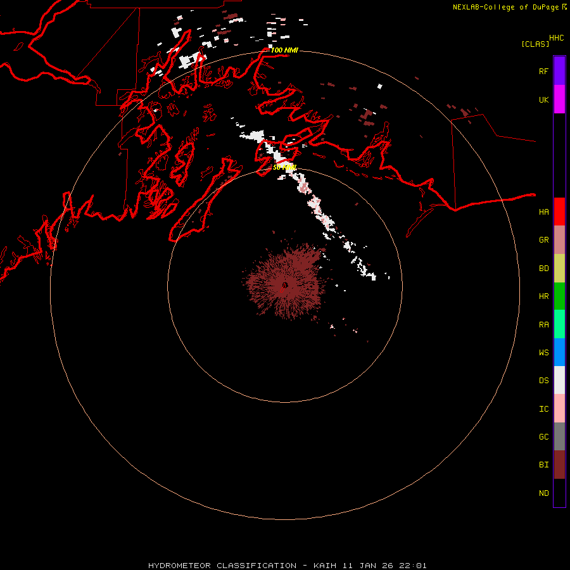Image resolution: width=570 pixels, height=570 pixels.
Task: Select the WS blue legend swatch
Action: pos(559,352)
